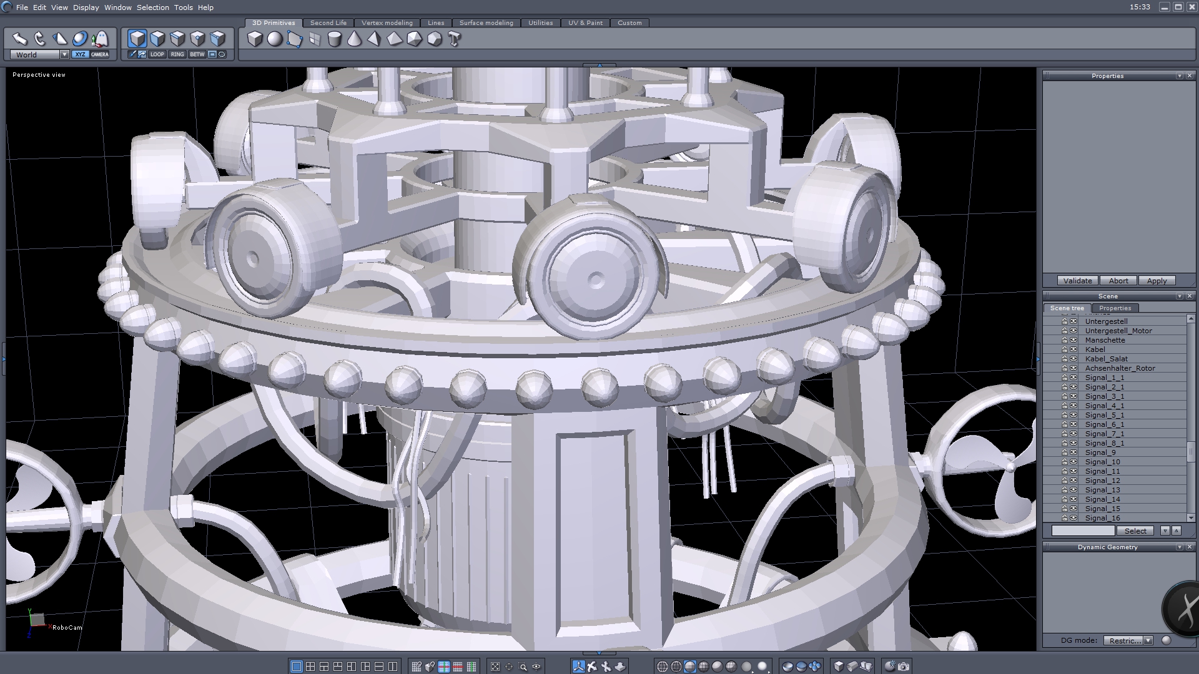Open the DG mode Restric dropdown

click(x=1148, y=640)
